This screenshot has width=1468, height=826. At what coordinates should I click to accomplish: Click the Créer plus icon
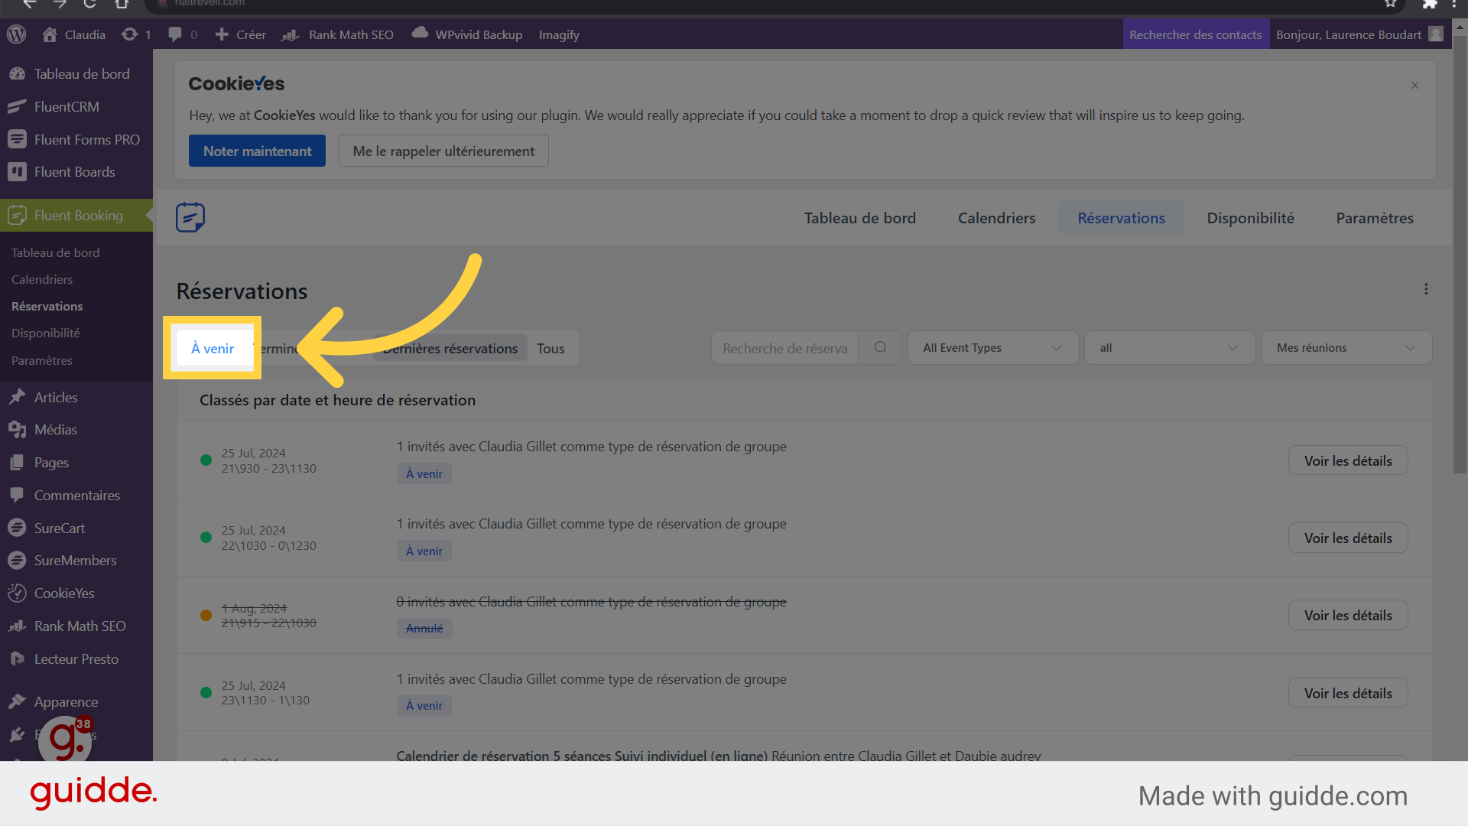(222, 34)
